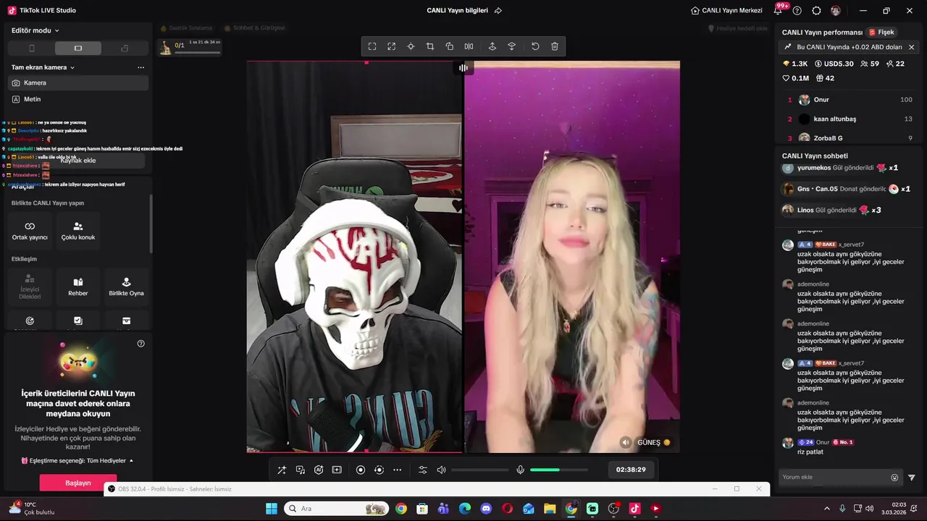Click the expand to fullscreen source icon
The image size is (927, 521).
pos(392,46)
